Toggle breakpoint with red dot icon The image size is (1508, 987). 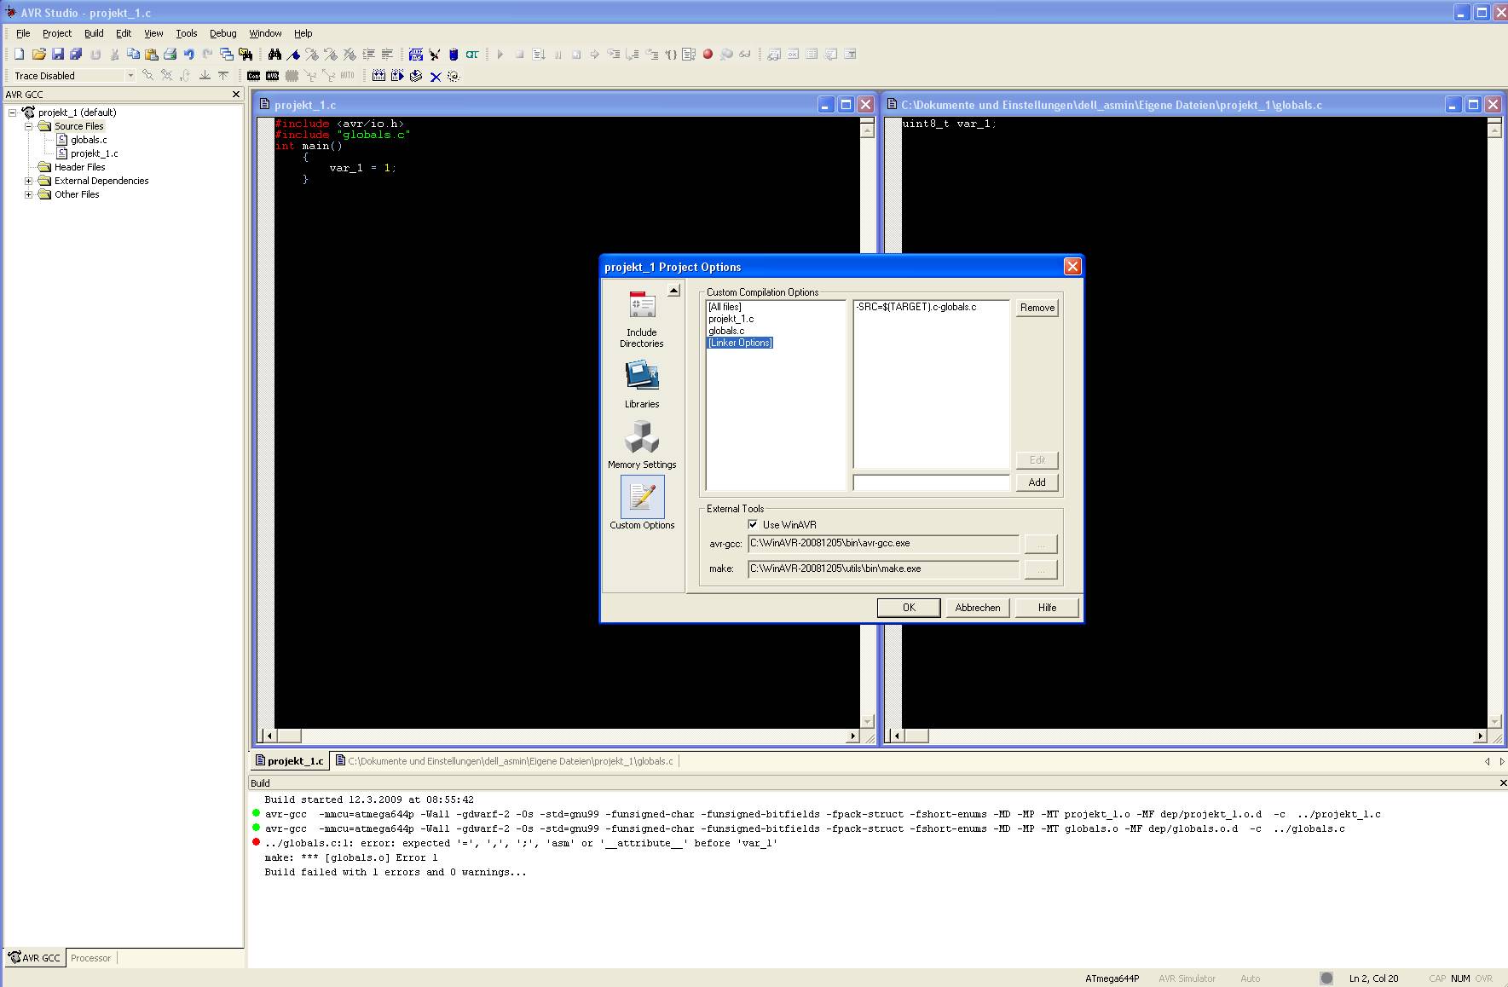click(708, 54)
